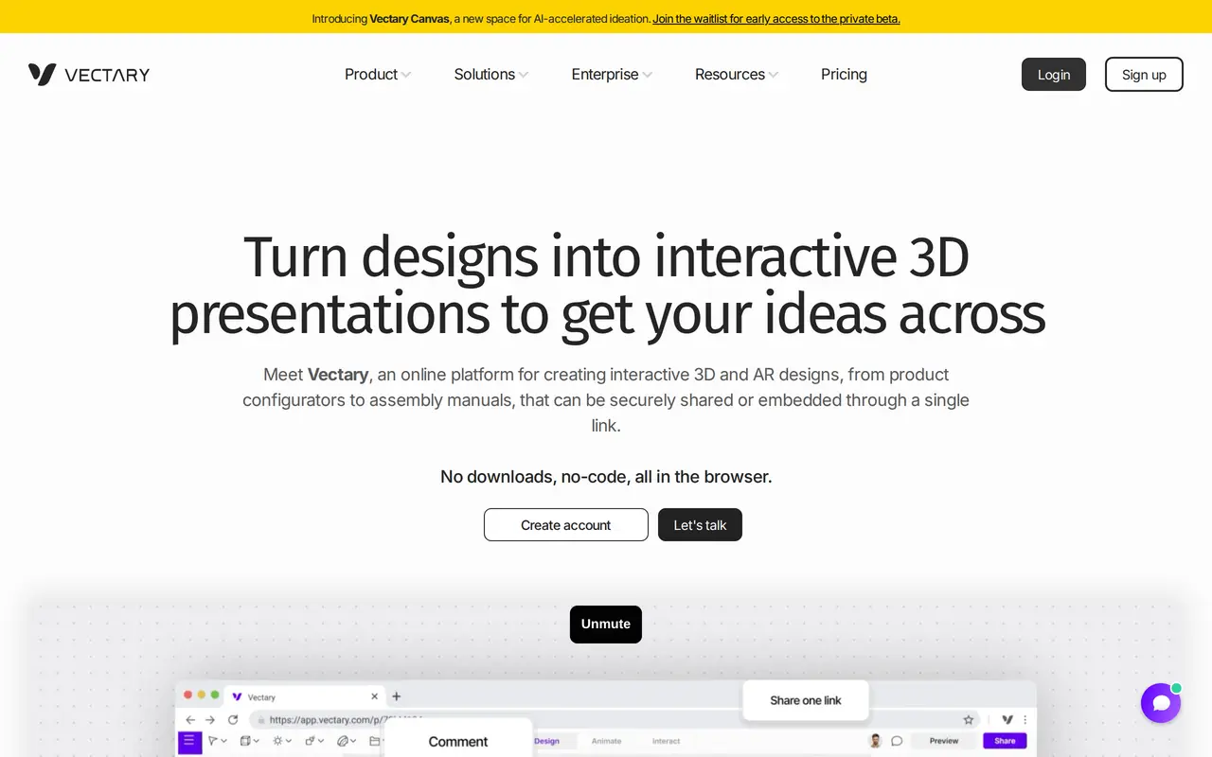Click the Login button

point(1054,75)
